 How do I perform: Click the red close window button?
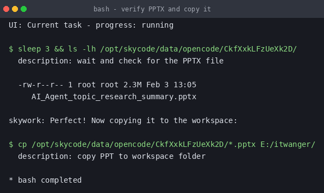(x=6, y=9)
